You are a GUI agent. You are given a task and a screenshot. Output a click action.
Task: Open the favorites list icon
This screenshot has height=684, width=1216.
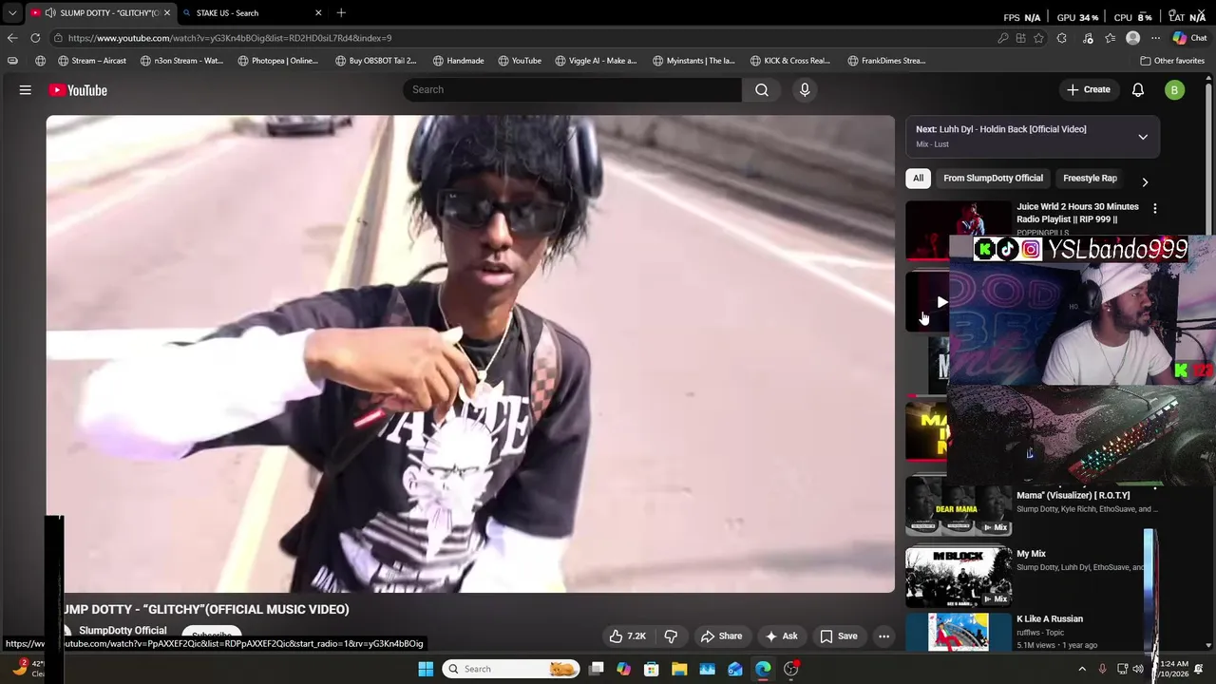tap(1110, 38)
